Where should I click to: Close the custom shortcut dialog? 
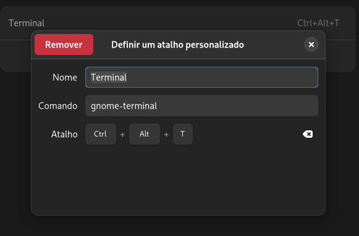point(311,44)
